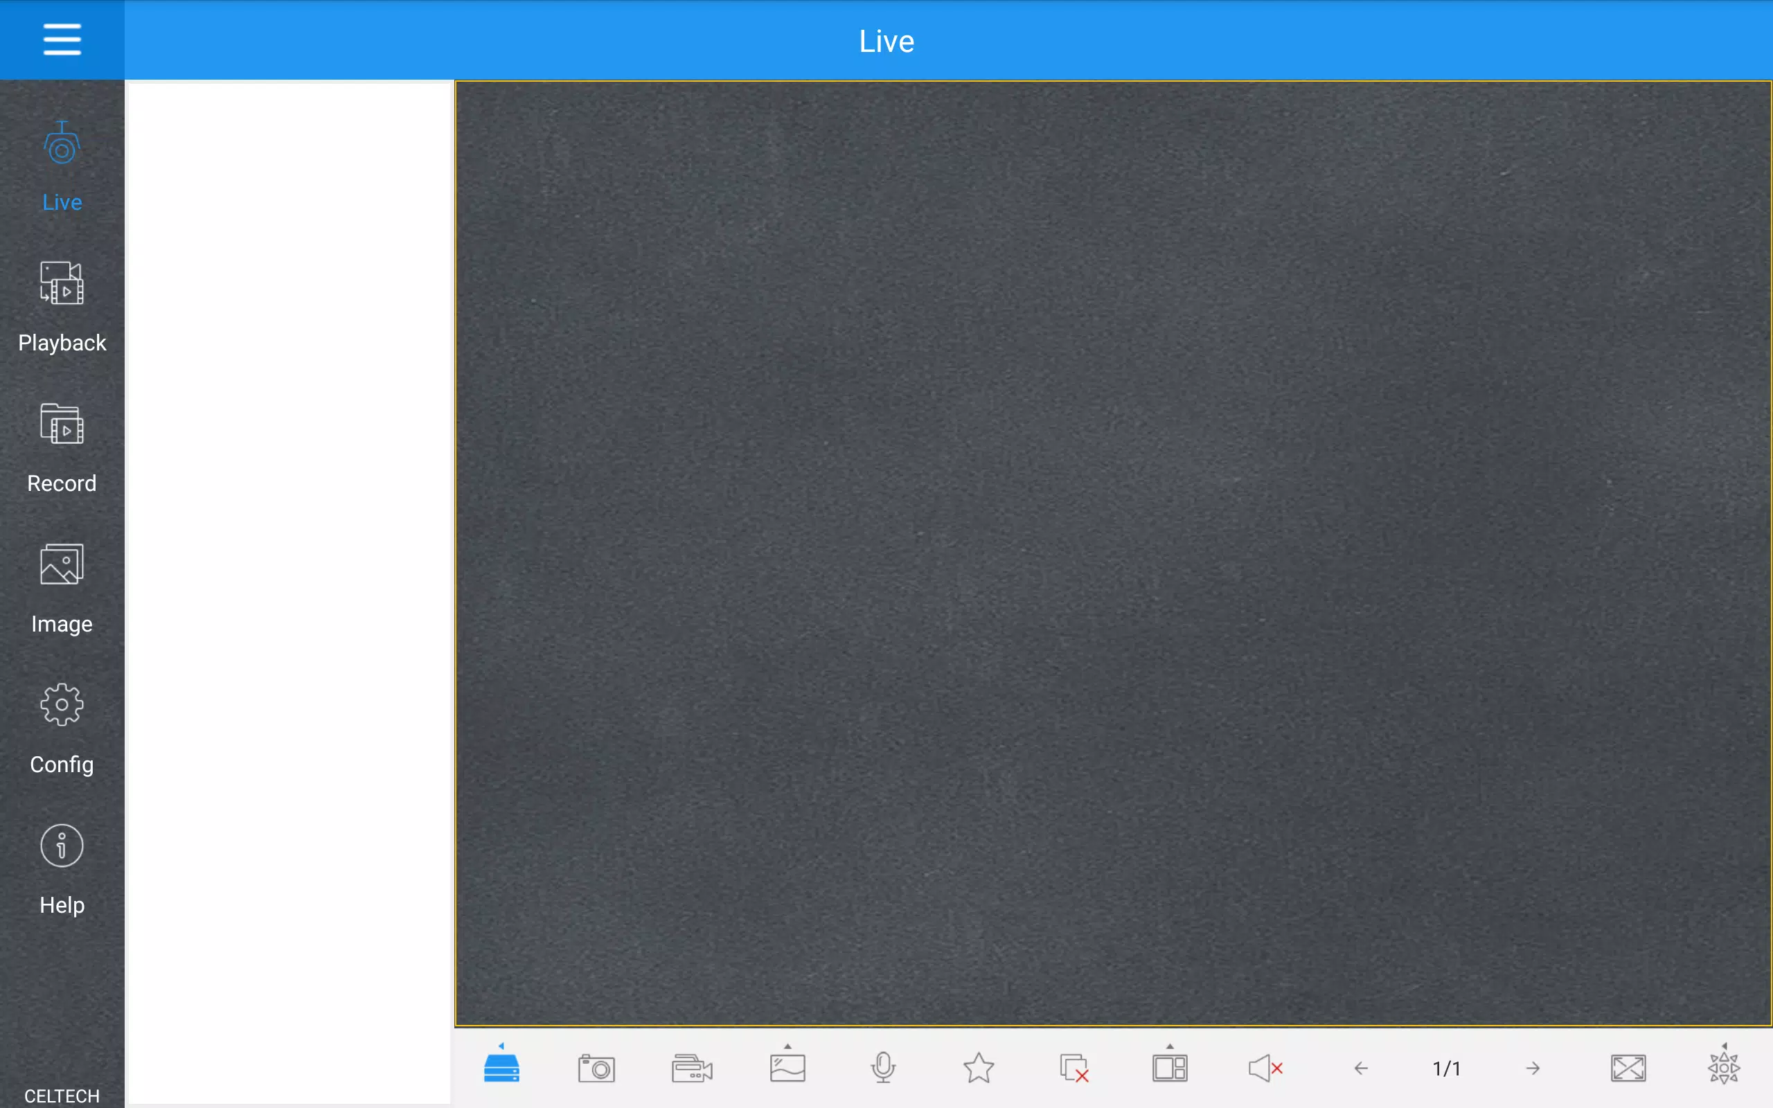
Task: Take a snapshot with the camera icon
Action: coord(596,1068)
